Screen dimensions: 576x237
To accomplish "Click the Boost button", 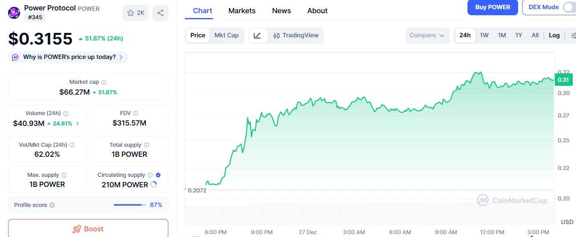I will (88, 229).
